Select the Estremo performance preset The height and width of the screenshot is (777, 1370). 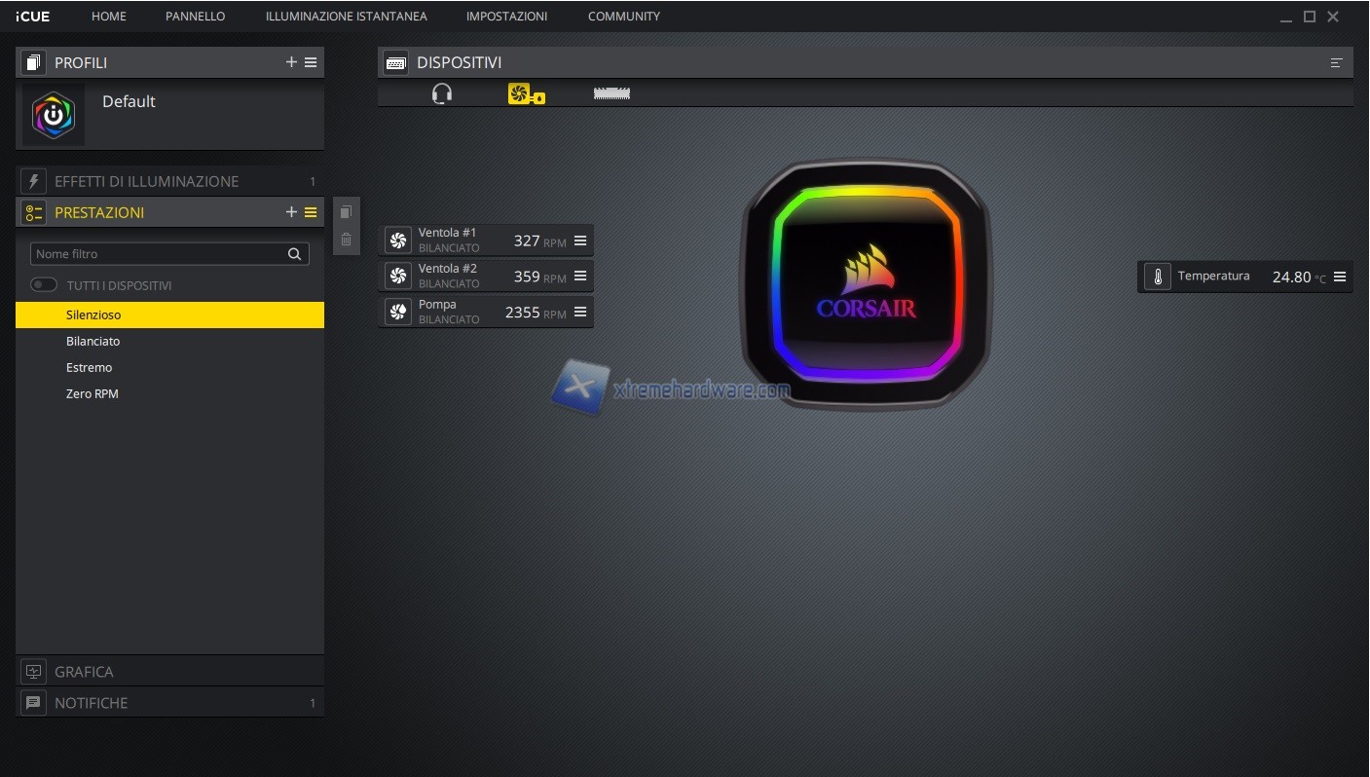click(89, 367)
